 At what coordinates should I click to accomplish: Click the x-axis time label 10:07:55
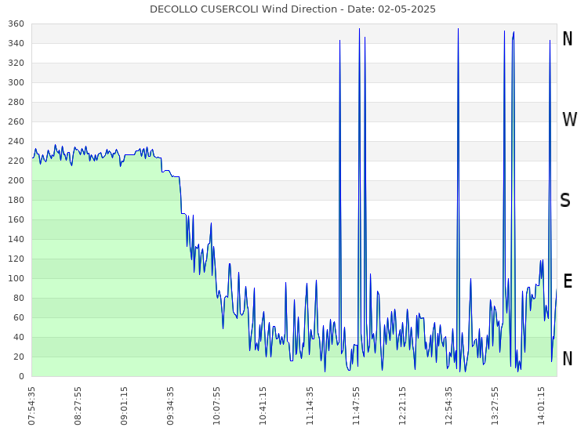pos(216,406)
